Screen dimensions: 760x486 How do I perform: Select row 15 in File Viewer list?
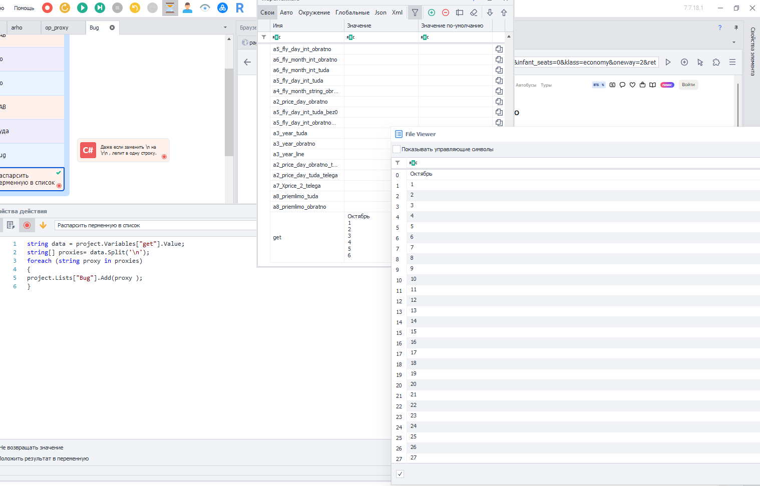tap(576, 332)
